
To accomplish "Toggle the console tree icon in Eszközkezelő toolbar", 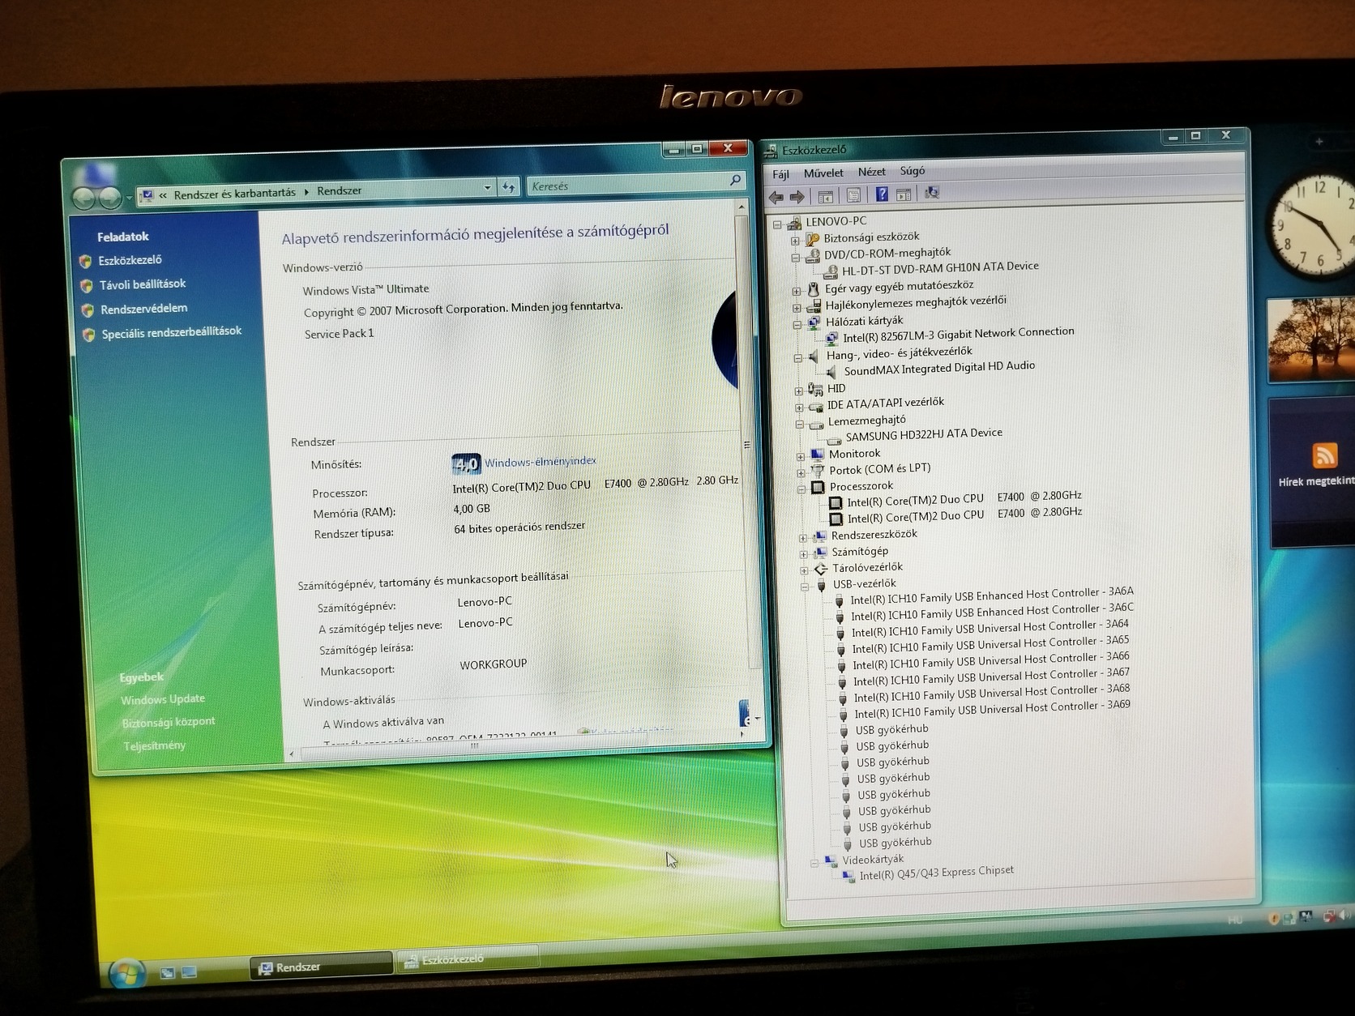I will tap(826, 196).
